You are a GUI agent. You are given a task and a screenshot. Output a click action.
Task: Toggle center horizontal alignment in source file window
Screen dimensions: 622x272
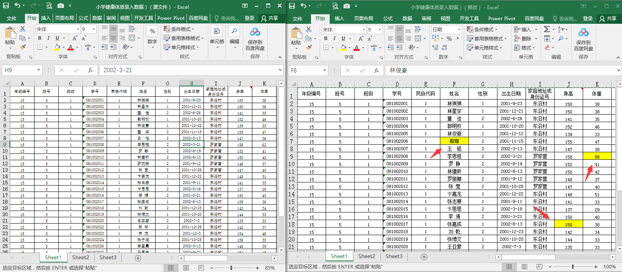[x=113, y=38]
